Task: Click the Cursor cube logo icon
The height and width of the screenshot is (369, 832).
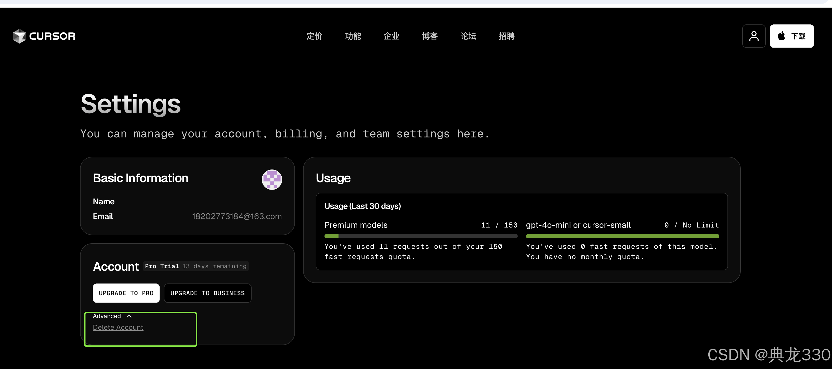Action: pos(19,36)
